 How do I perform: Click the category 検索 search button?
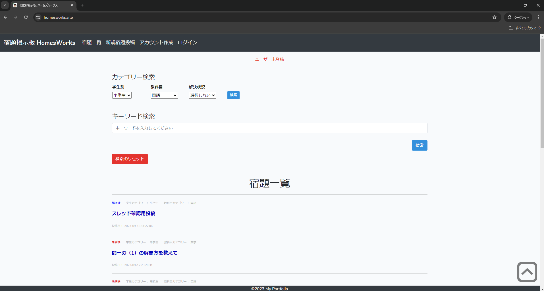[233, 95]
